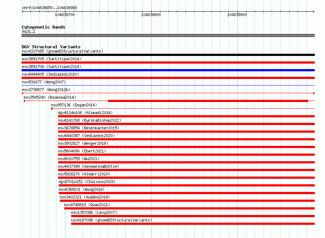Screen dimensions: 325x238
Task: Select nsv4437398 GenomeinaBottle label
Action: (88, 166)
